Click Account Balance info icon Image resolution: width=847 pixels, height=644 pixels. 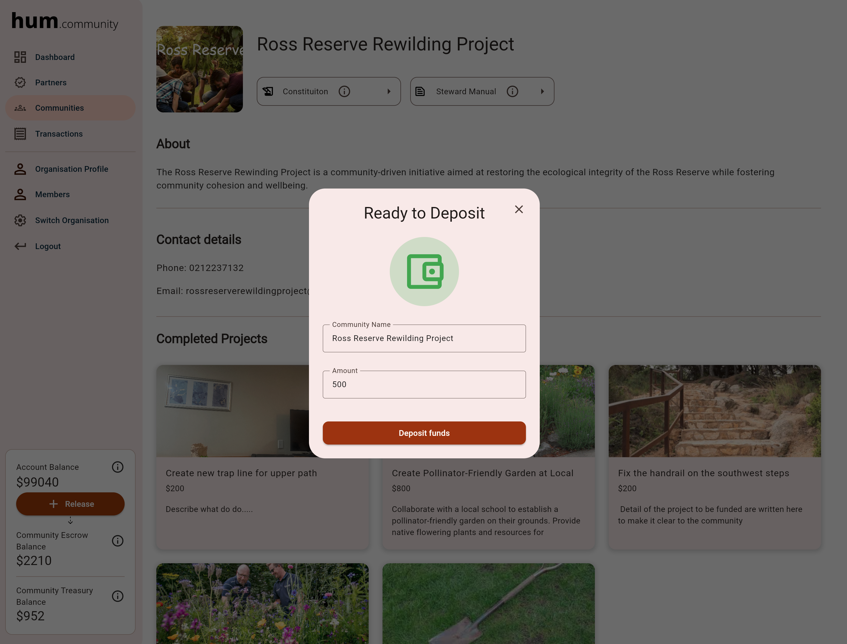click(x=117, y=467)
